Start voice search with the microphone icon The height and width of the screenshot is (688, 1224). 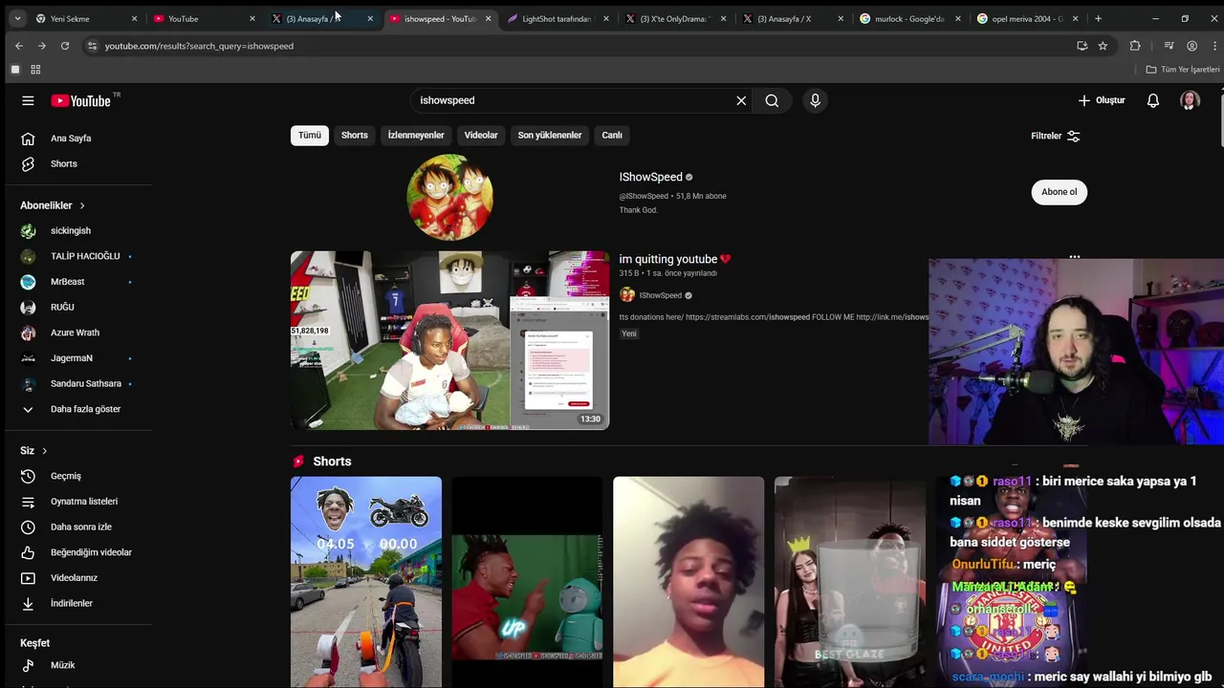(x=815, y=100)
